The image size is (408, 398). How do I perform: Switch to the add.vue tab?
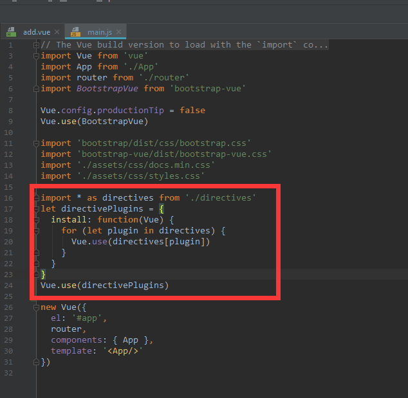tap(36, 32)
